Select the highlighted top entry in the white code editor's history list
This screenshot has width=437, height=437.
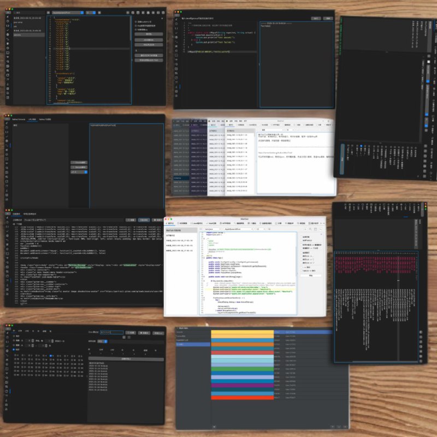tap(181, 231)
